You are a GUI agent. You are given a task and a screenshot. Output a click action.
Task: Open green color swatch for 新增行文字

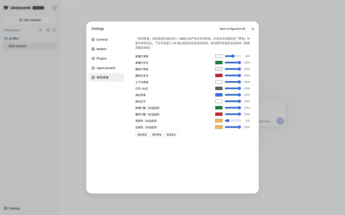click(219, 62)
